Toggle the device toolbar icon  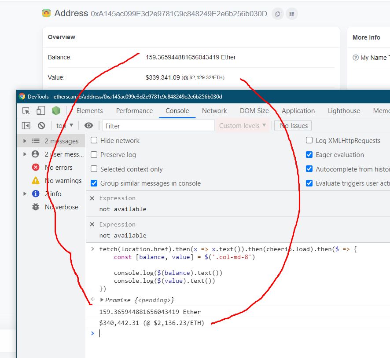pyautogui.click(x=41, y=110)
